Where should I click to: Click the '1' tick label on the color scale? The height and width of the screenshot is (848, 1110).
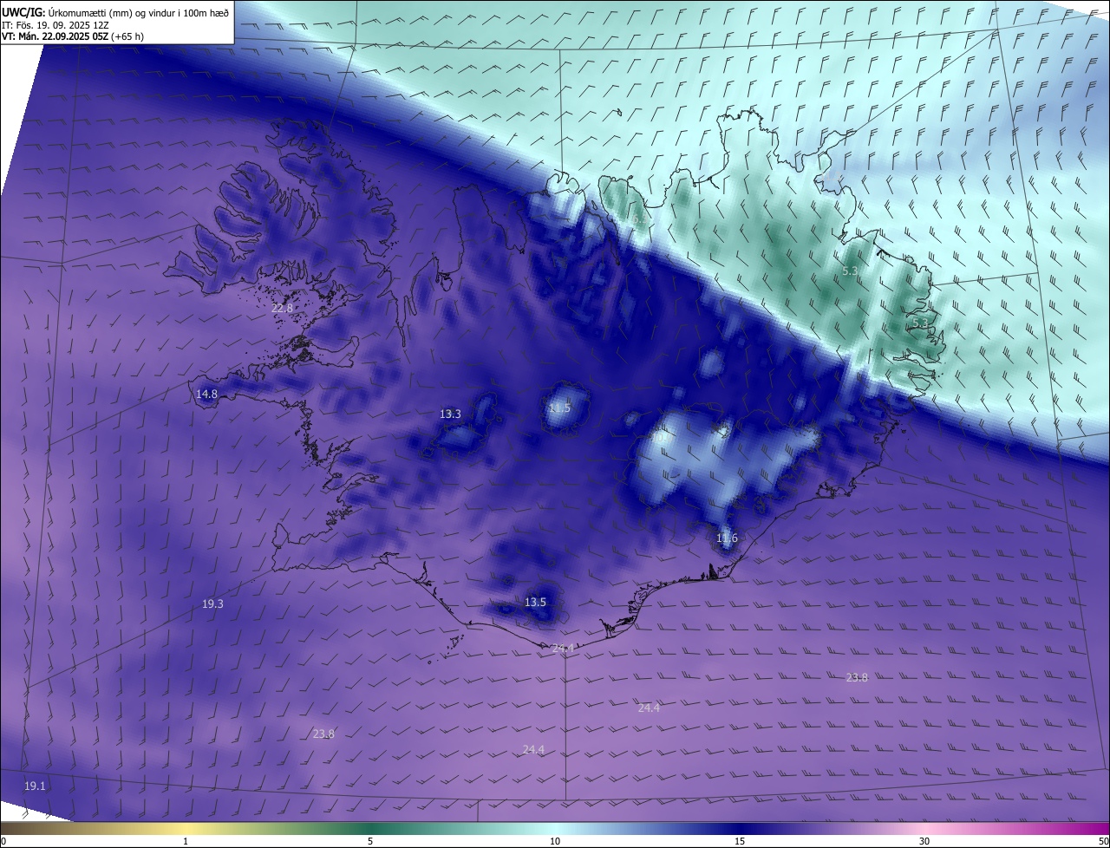pos(186,841)
